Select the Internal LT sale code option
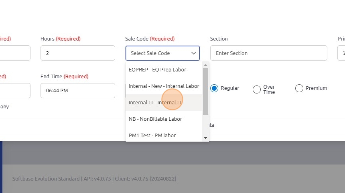The height and width of the screenshot is (193, 345). click(155, 102)
